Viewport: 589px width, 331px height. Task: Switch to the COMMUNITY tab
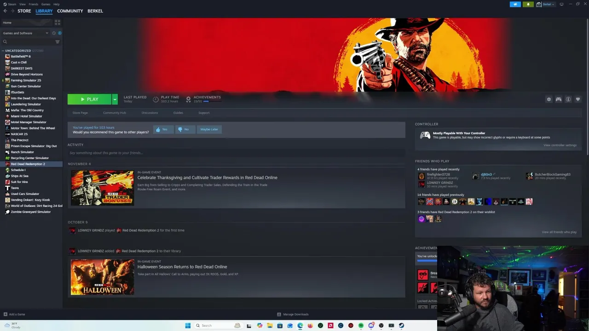[x=70, y=11]
